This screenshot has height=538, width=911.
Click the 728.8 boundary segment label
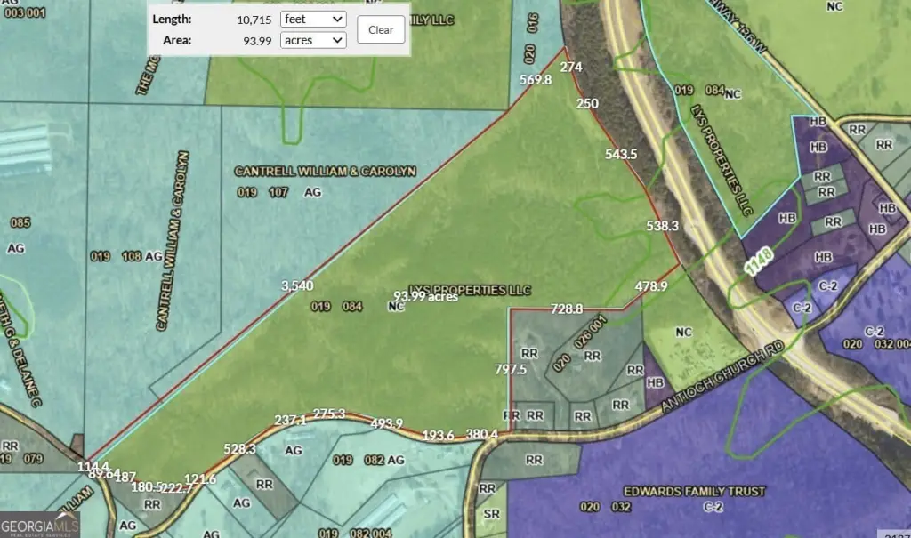coord(567,309)
